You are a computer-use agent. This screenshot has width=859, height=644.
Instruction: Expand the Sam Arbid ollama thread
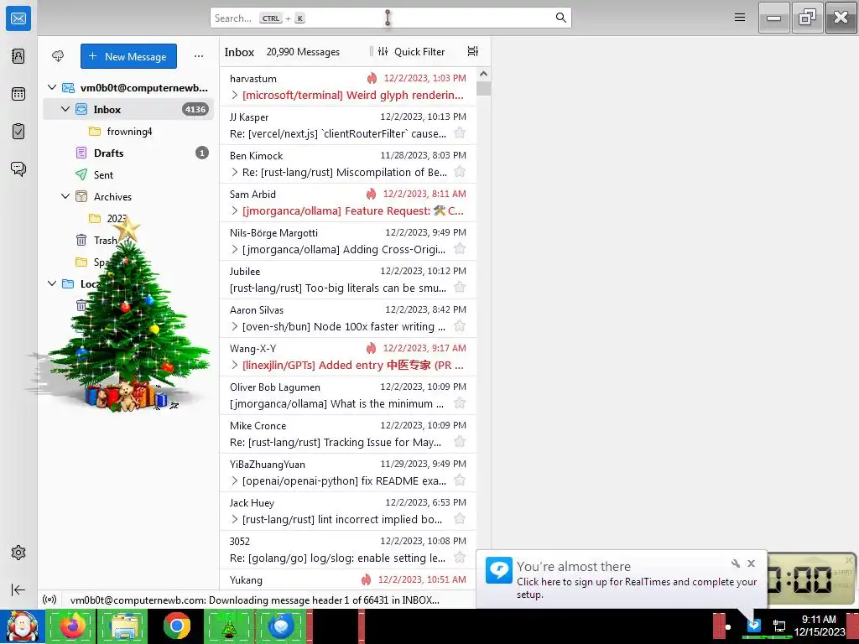[235, 210]
